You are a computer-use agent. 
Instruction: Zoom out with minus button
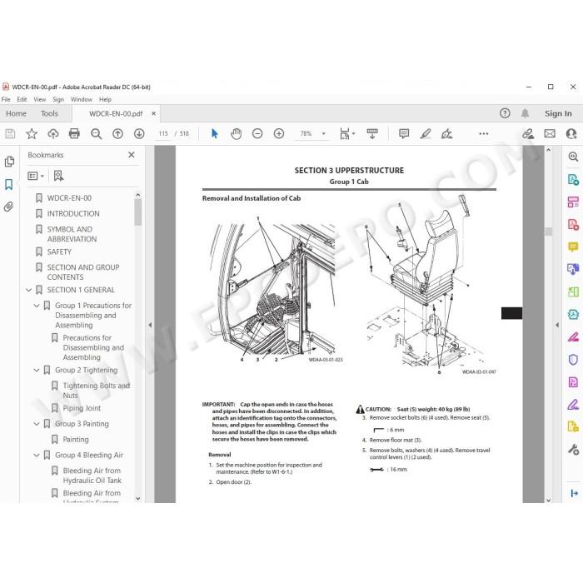pos(257,133)
